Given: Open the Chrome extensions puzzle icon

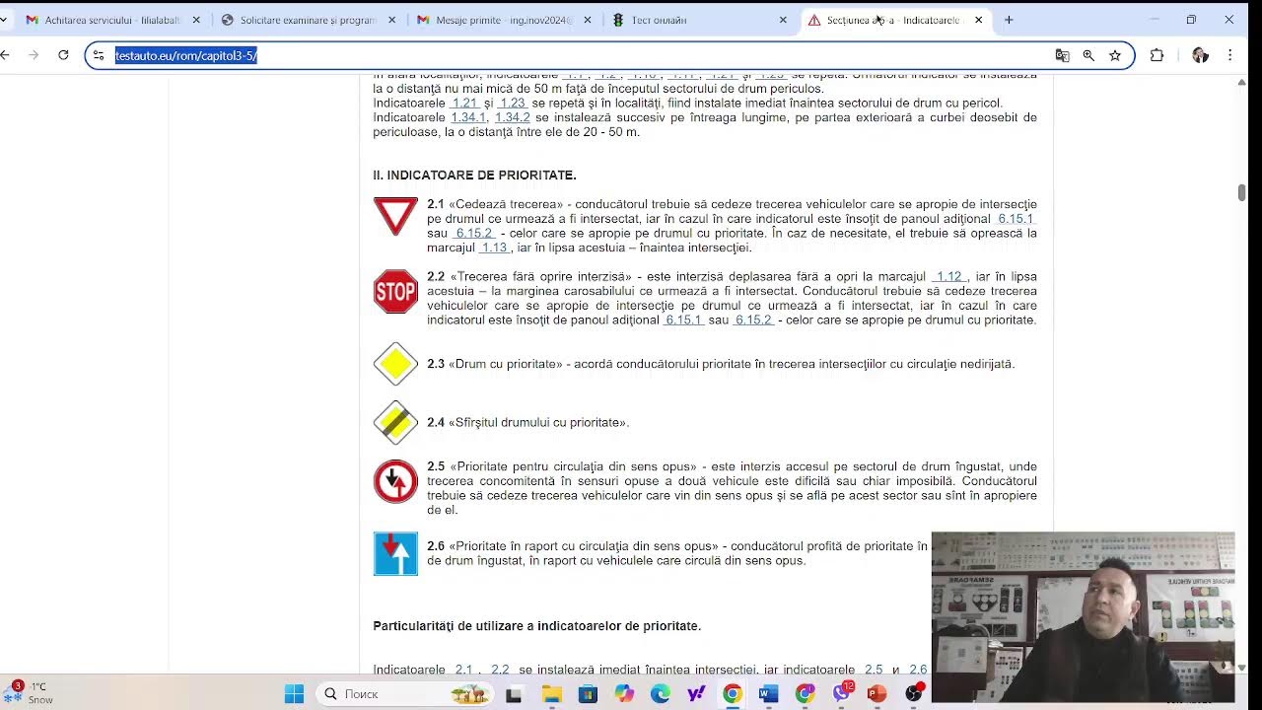Looking at the screenshot, I should [x=1157, y=55].
